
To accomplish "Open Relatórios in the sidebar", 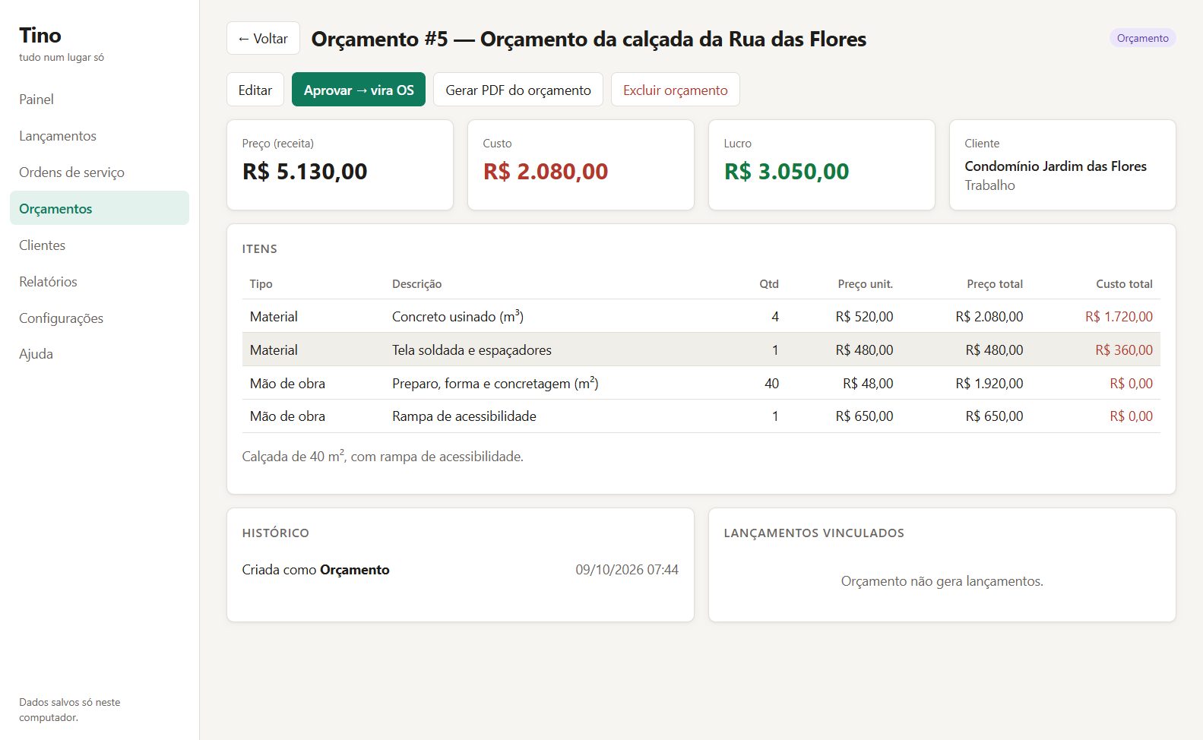I will pos(100,281).
